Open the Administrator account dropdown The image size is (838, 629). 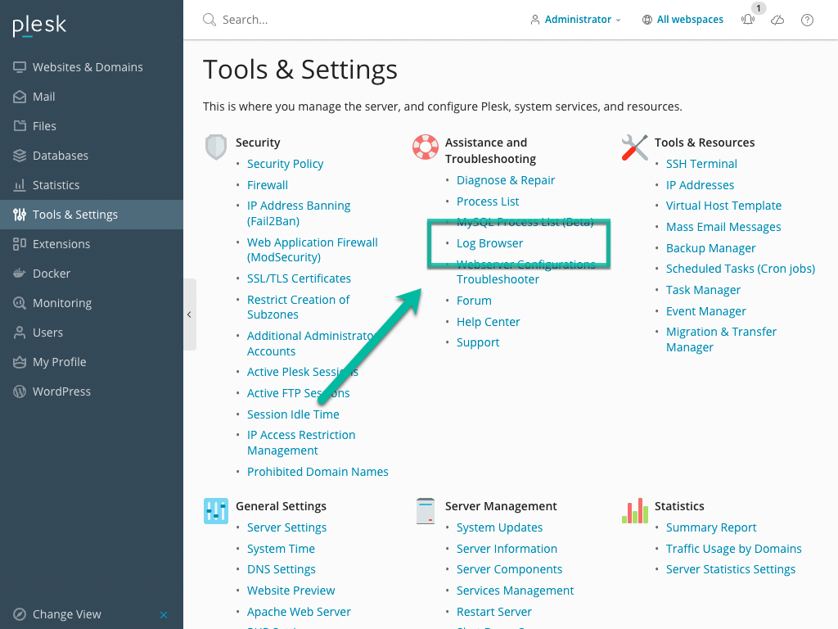[x=576, y=20]
